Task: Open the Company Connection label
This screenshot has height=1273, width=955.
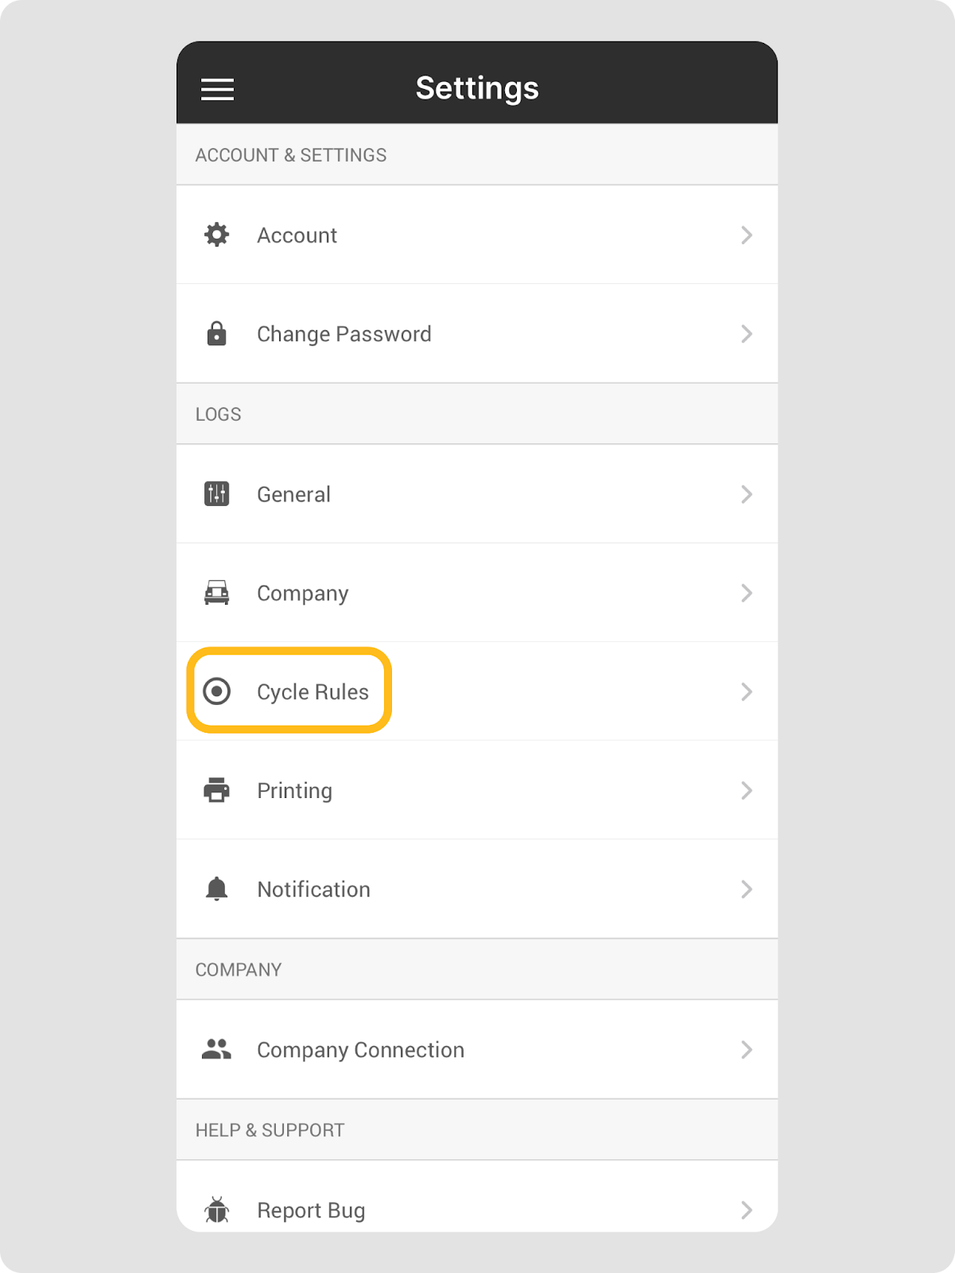Action: pyautogui.click(x=360, y=1050)
